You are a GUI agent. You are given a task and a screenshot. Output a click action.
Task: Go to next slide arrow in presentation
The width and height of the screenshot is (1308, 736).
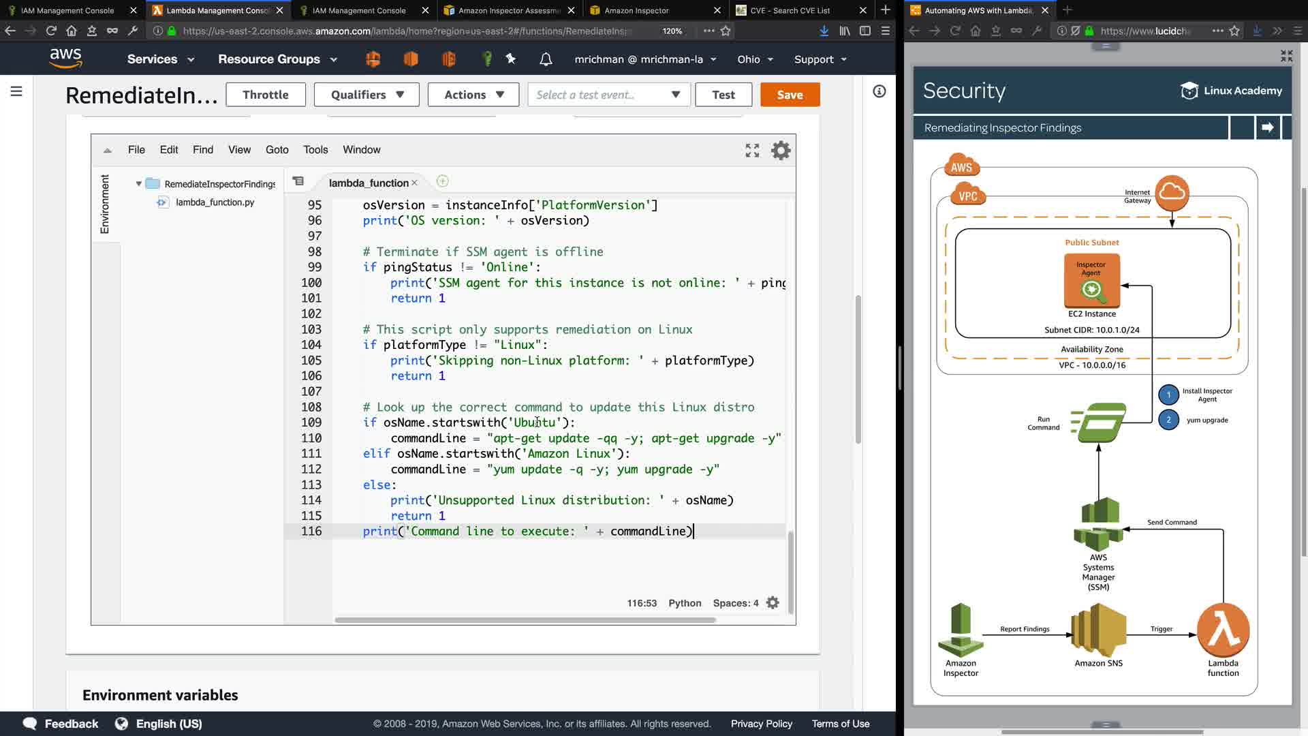(x=1268, y=127)
